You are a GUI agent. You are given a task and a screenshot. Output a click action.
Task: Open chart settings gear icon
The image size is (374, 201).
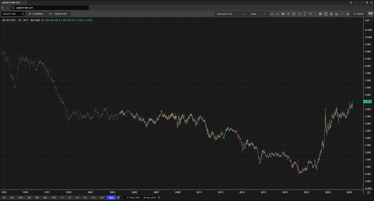348,14
